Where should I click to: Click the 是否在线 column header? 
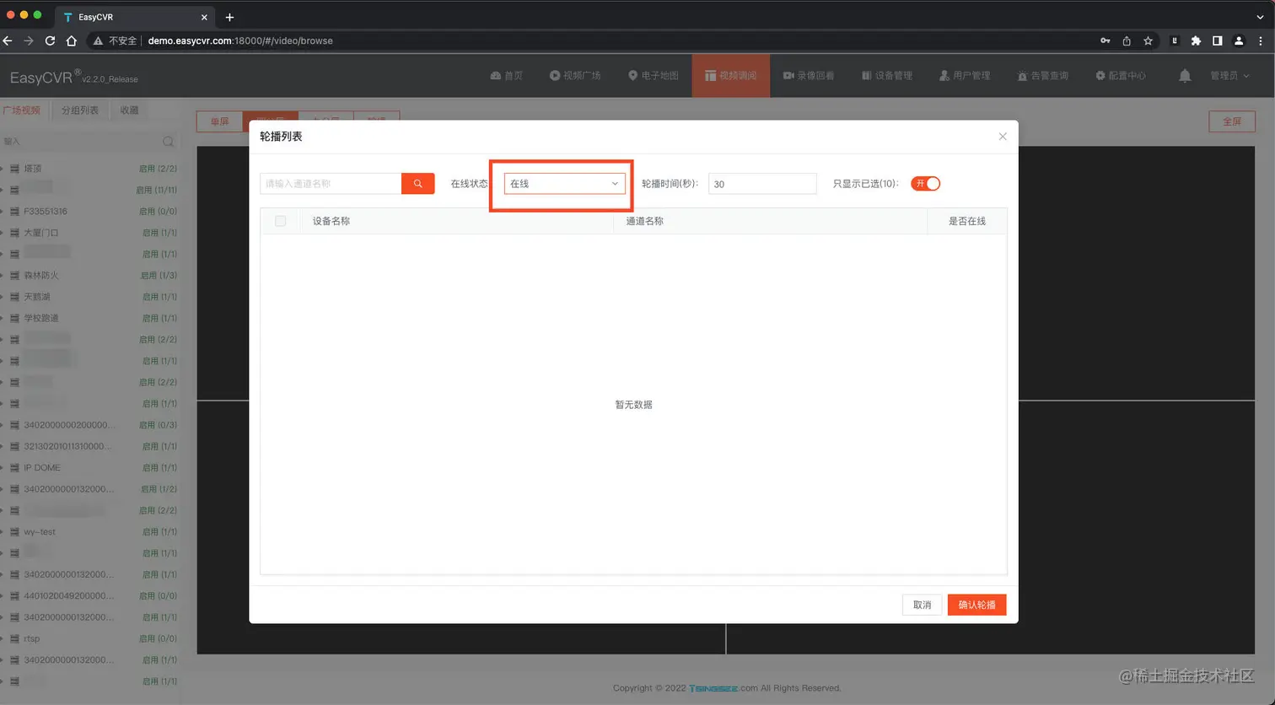click(967, 221)
